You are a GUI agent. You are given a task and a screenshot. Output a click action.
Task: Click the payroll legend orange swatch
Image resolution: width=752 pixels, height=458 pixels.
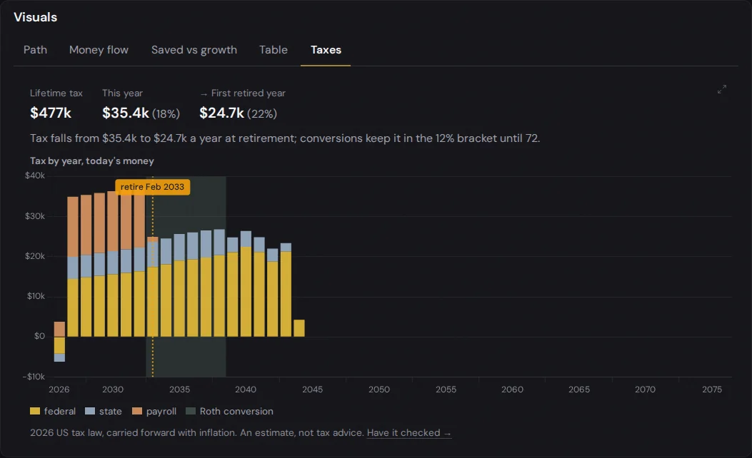[137, 411]
